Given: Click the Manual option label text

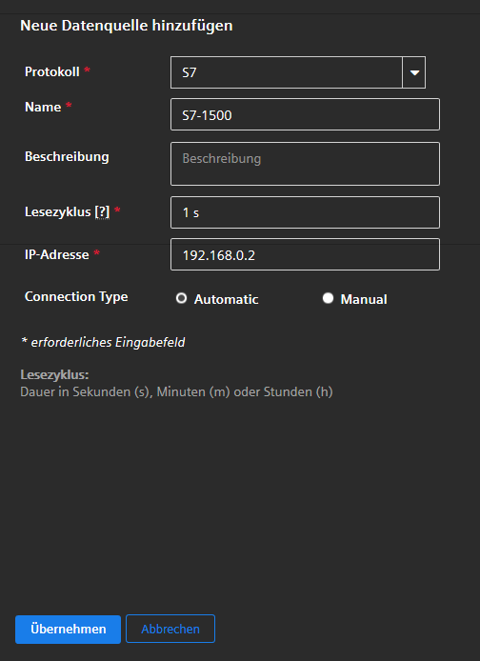Looking at the screenshot, I should pos(364,299).
